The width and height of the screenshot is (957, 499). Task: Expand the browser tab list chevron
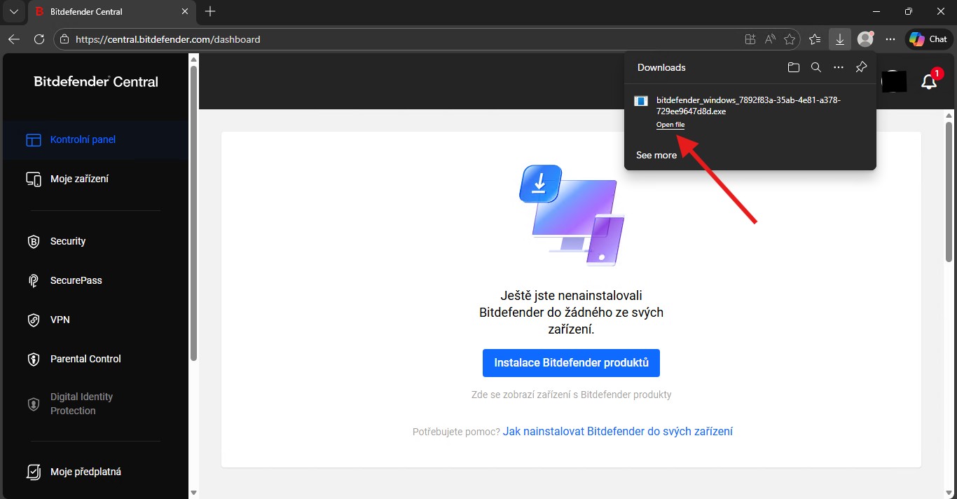pyautogui.click(x=13, y=11)
